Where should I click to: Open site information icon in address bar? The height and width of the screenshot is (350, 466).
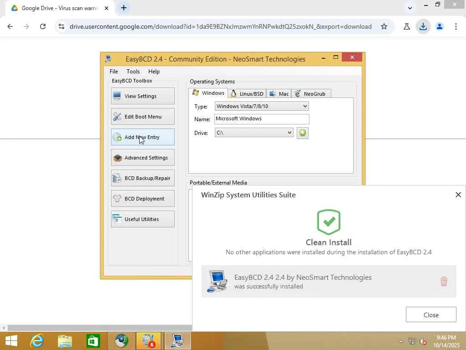(61, 26)
